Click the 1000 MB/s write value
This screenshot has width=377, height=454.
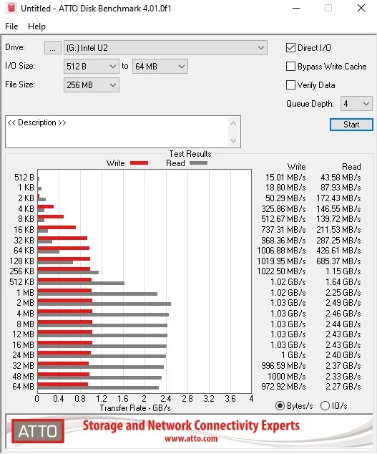[x=286, y=377]
